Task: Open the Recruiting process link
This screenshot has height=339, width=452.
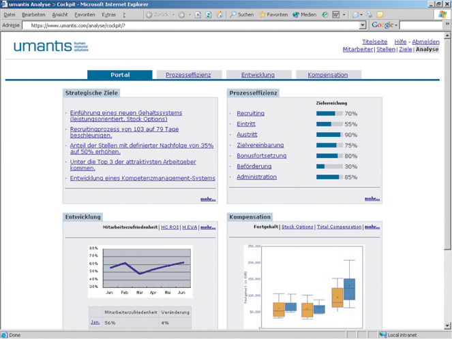Action: [x=250, y=114]
